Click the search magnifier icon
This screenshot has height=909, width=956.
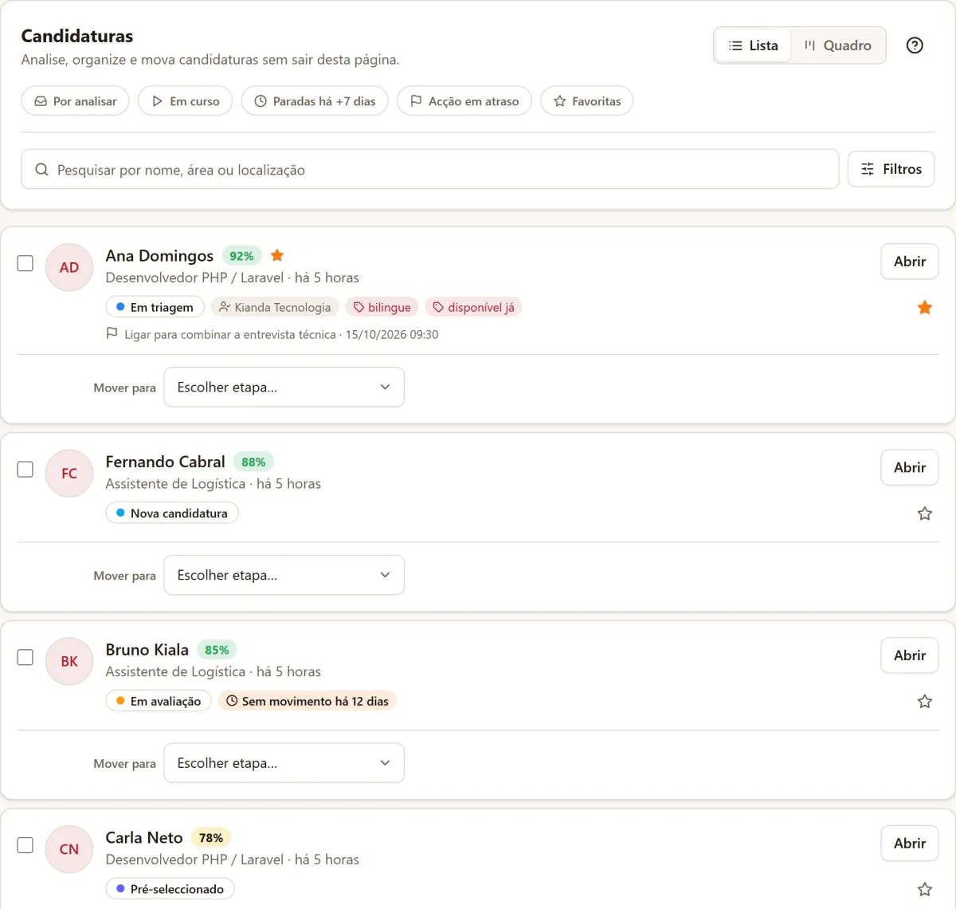[x=41, y=170]
